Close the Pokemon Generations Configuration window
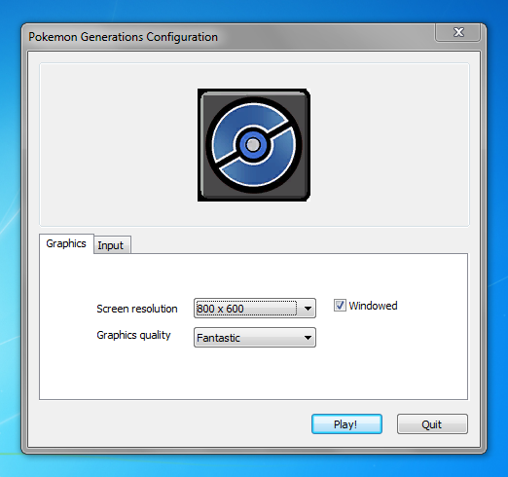This screenshot has height=477, width=508. [x=458, y=32]
